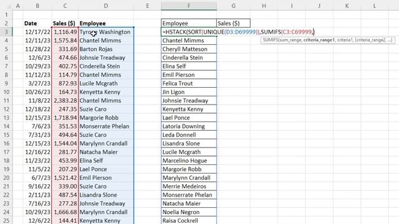Select row 3 header
The width and height of the screenshot is (399, 224).
click(x=6, y=32)
